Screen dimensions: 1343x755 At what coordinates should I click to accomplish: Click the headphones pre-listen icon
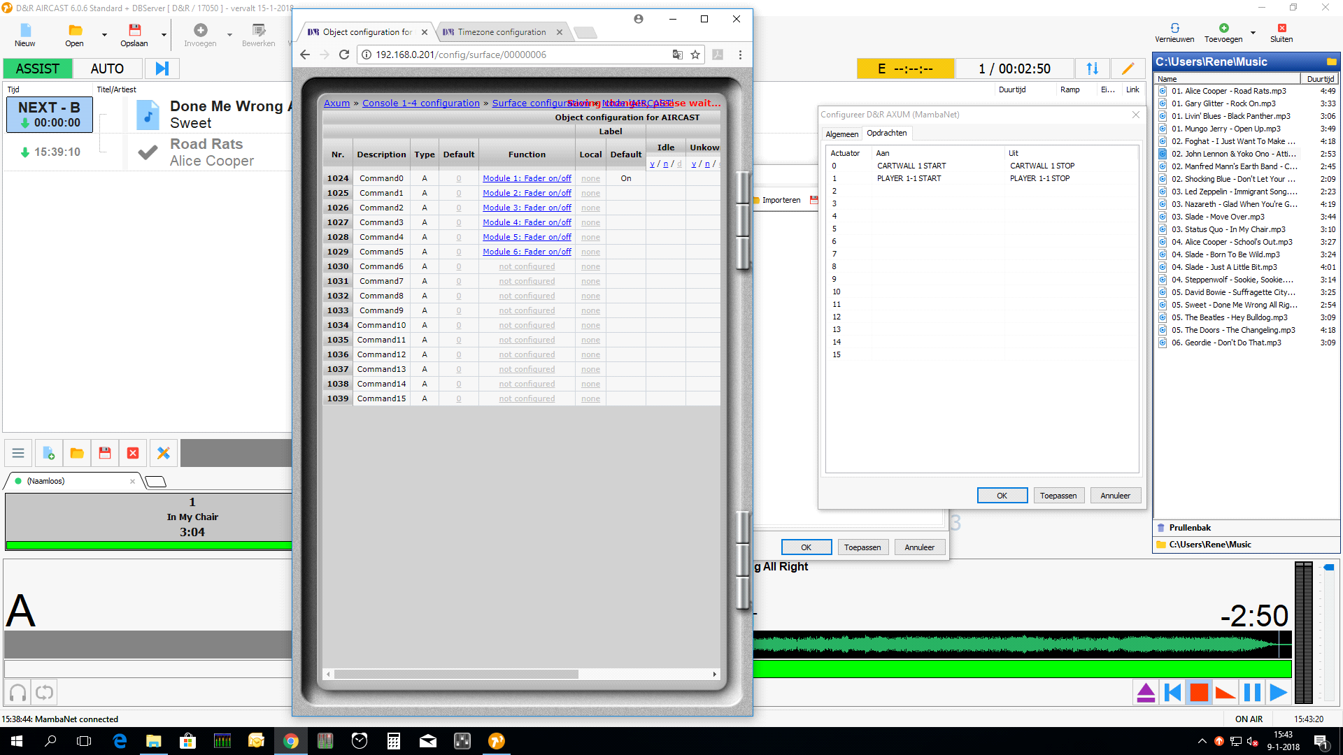pos(18,693)
